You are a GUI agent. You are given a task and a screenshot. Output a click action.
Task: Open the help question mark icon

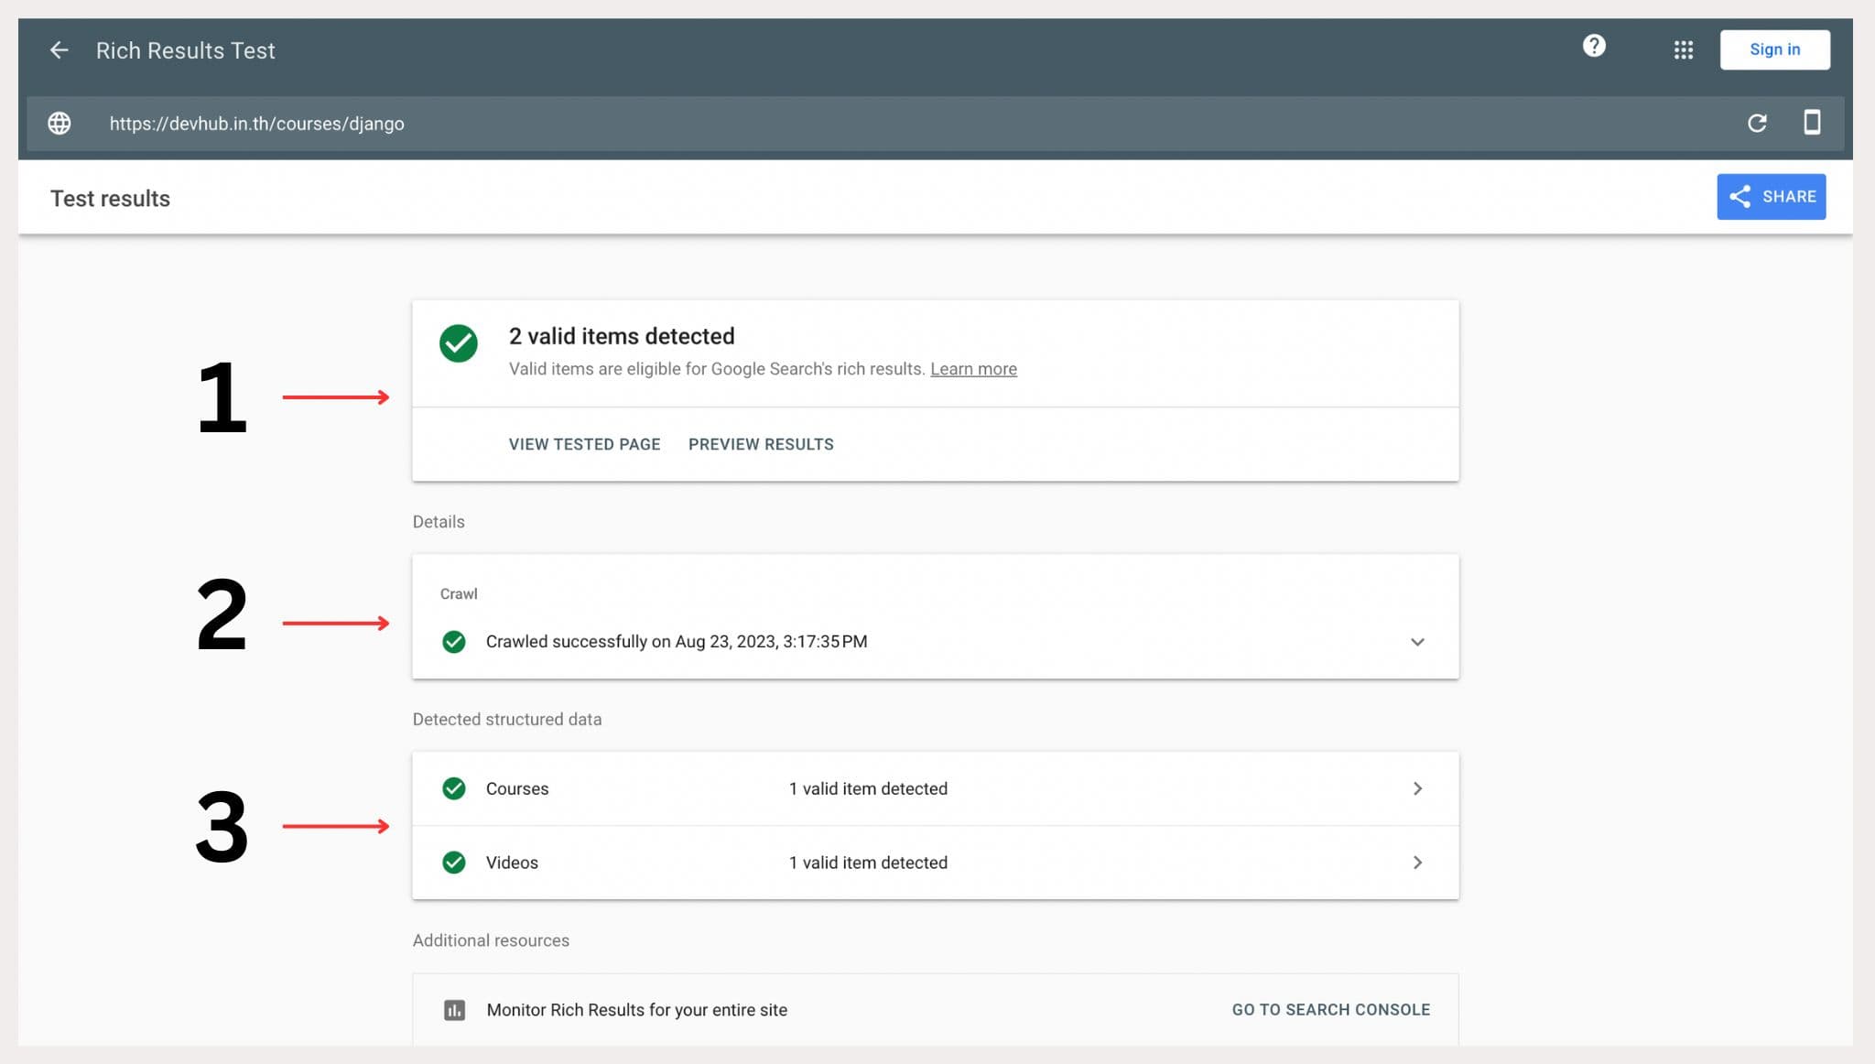(x=1594, y=46)
